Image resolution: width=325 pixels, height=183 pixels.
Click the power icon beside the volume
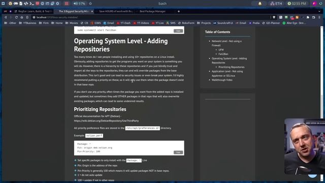coord(90,4)
